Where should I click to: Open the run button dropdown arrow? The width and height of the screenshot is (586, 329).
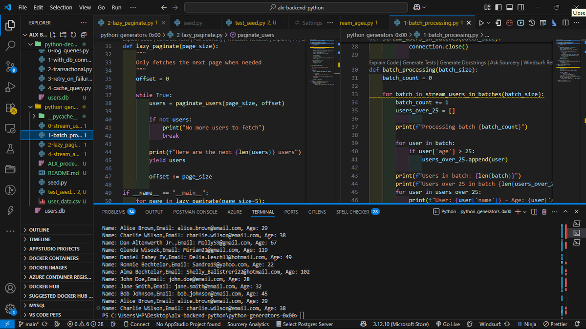[488, 23]
